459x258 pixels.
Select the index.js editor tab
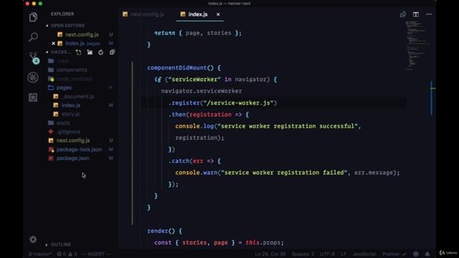pos(199,14)
